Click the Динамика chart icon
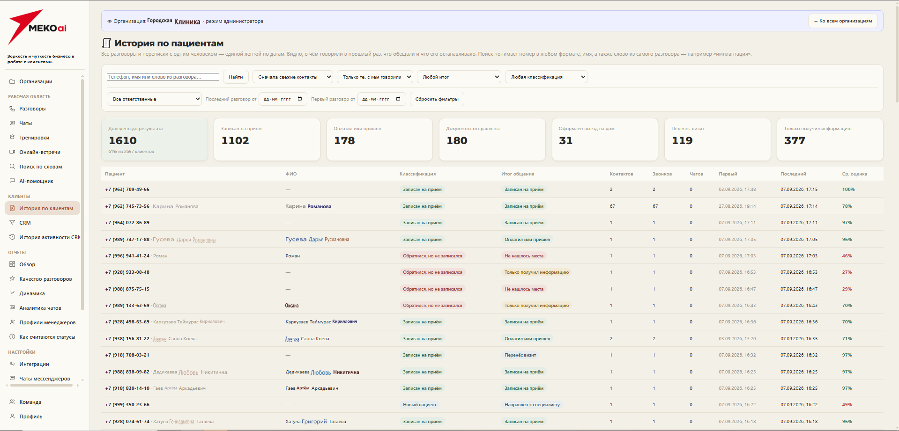This screenshot has height=431, width=899. [12, 293]
